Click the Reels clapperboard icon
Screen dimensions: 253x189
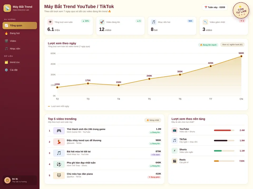pos(174,161)
